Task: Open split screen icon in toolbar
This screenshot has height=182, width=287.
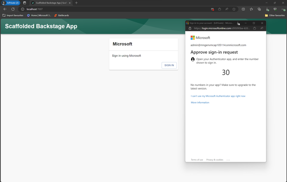Action: tap(243, 9)
